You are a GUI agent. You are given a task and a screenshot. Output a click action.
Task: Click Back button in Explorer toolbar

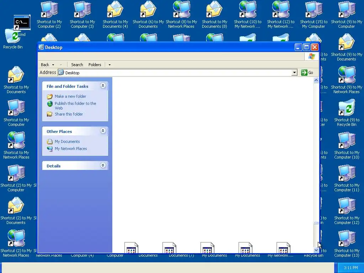45,65
